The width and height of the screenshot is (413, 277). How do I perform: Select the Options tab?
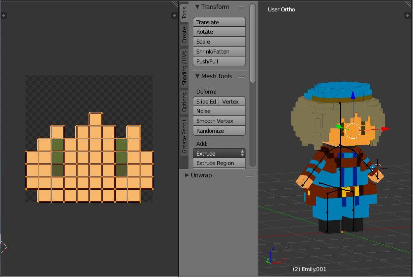[x=184, y=102]
